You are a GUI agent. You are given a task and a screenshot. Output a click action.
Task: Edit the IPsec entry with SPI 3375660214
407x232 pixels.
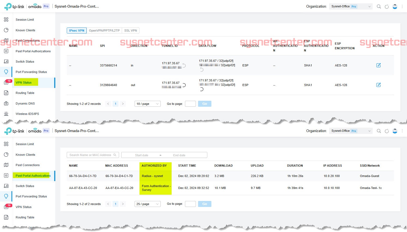point(378,65)
